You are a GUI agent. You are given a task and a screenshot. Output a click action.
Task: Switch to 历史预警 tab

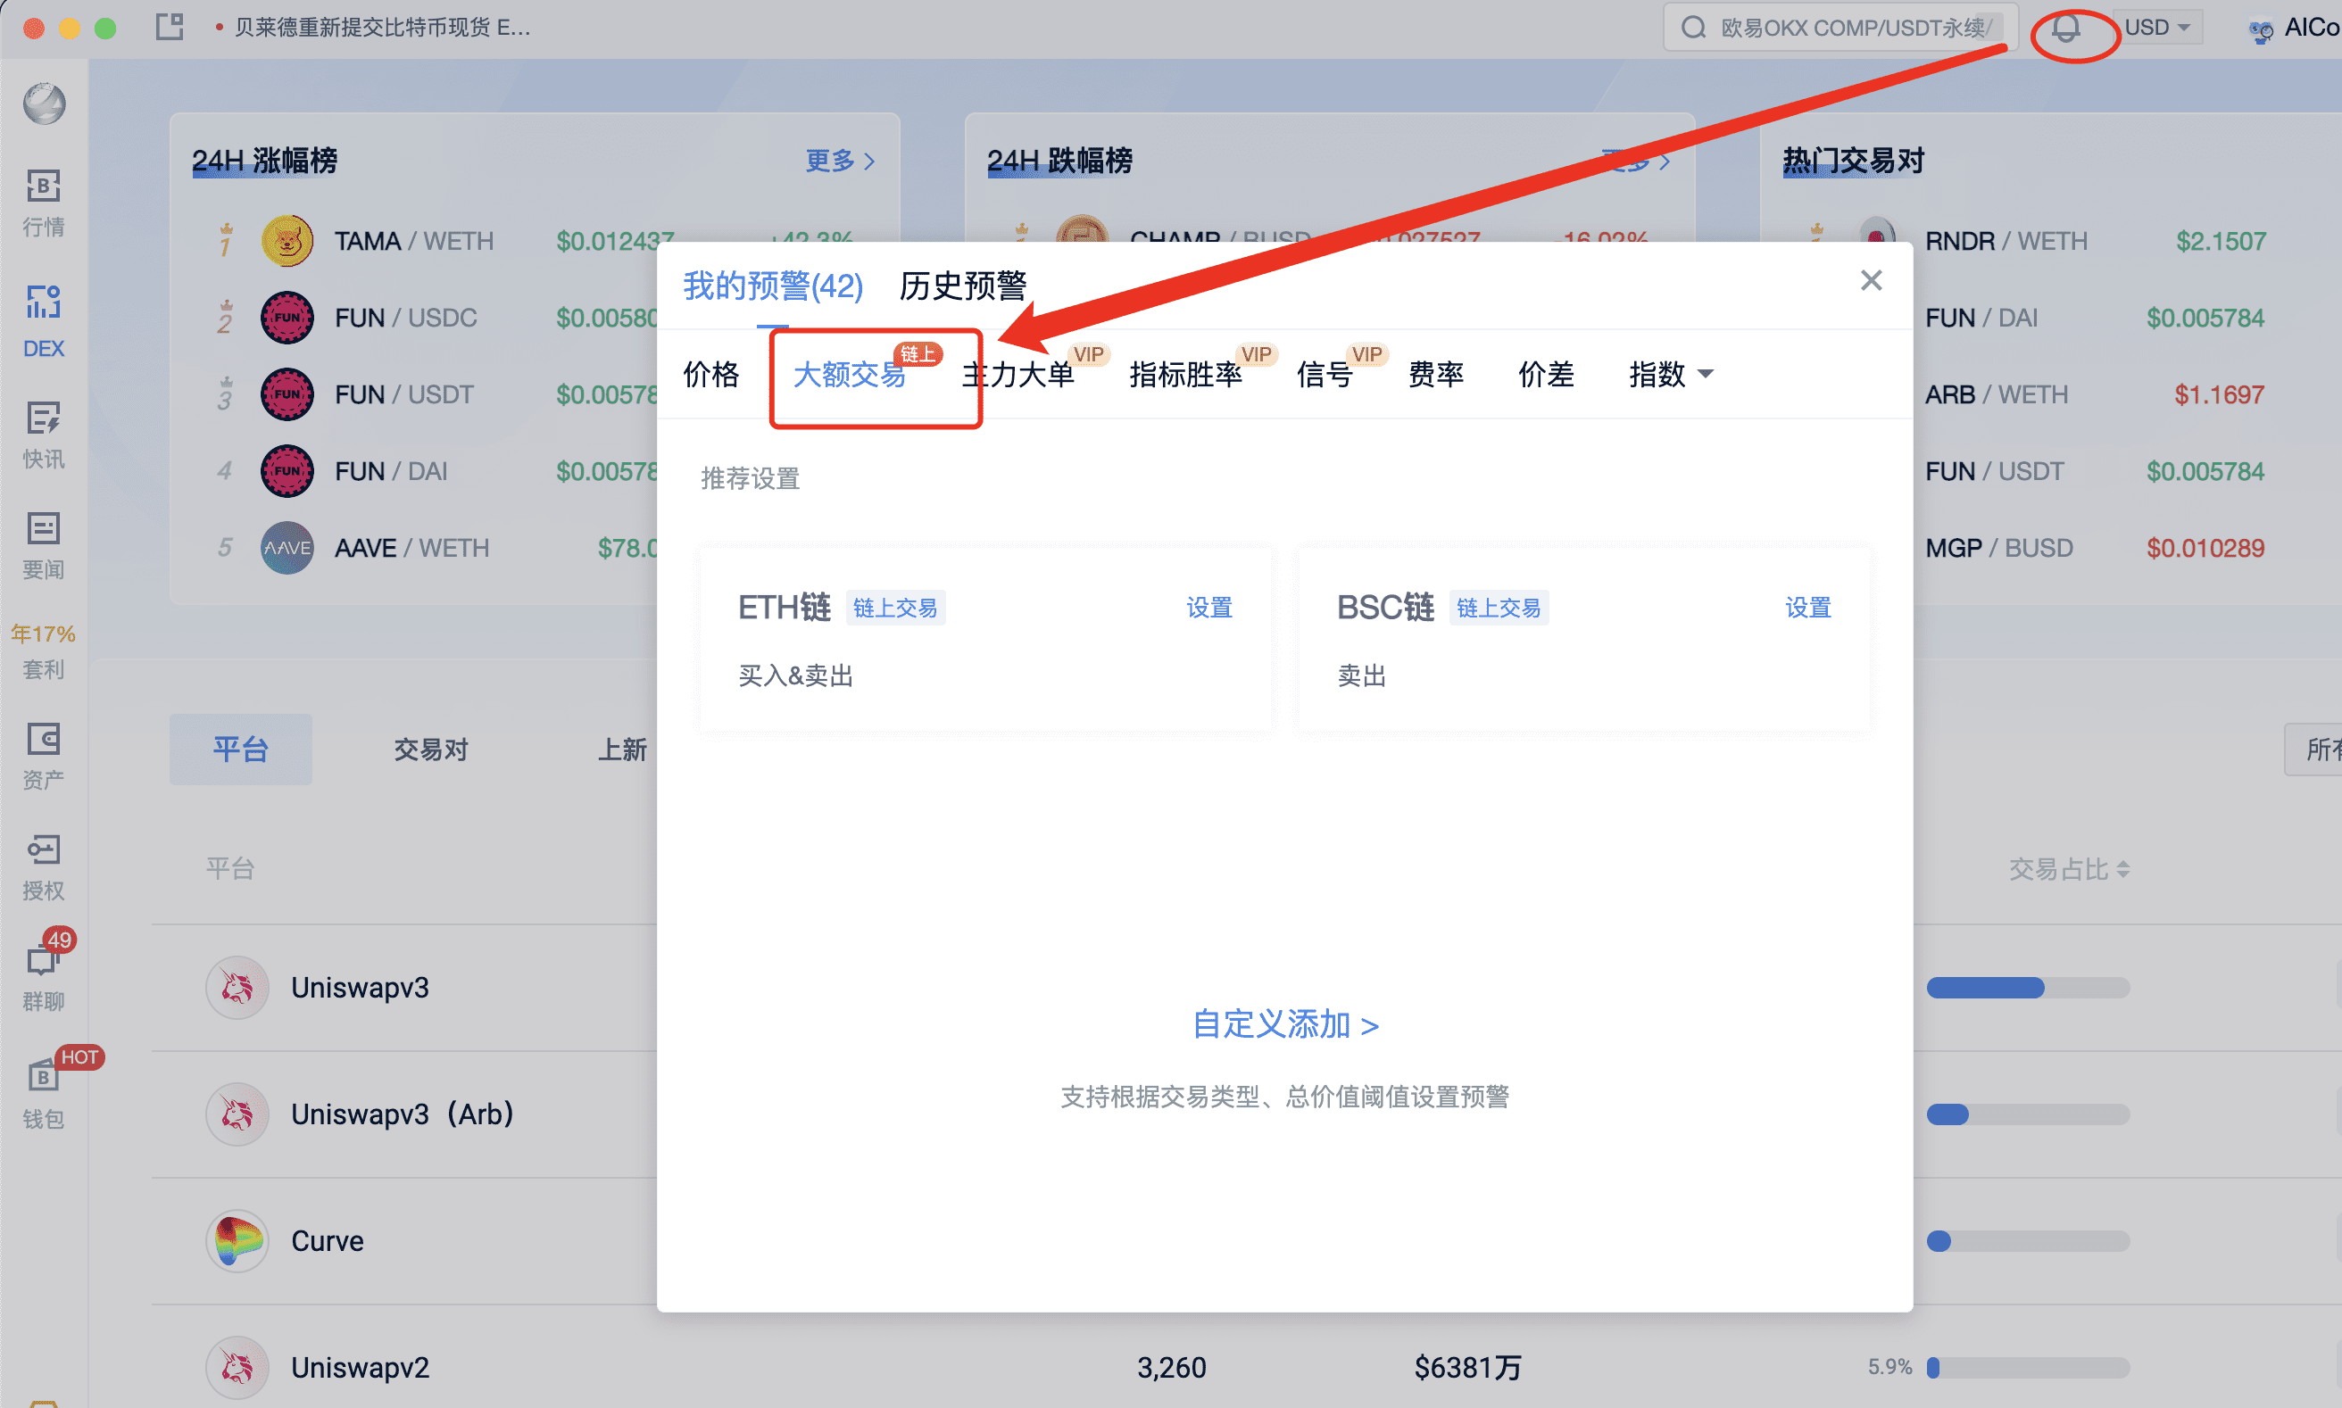(962, 286)
